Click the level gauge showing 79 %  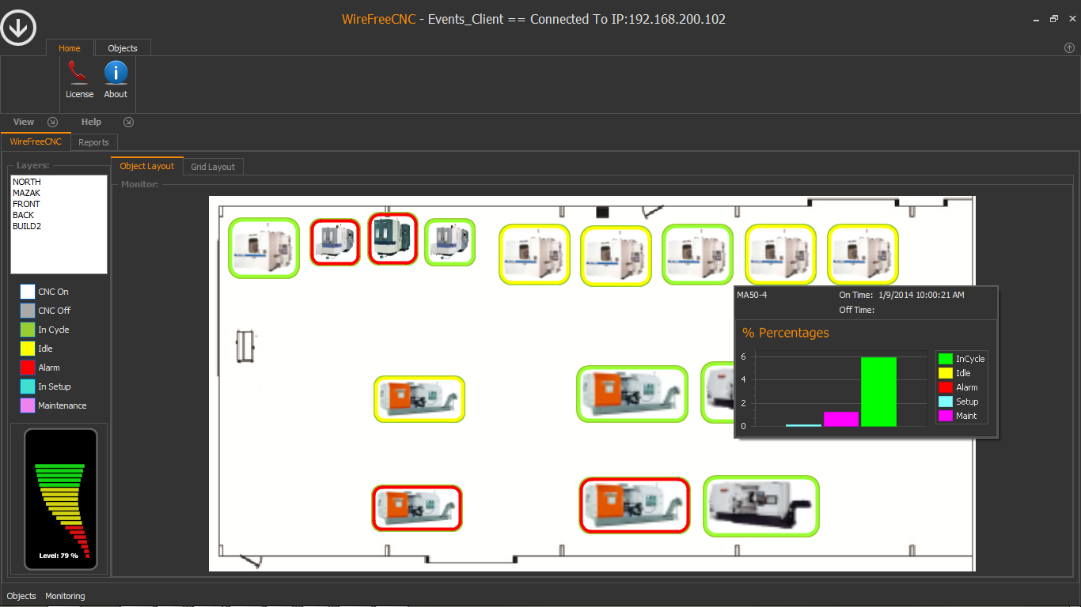61,498
